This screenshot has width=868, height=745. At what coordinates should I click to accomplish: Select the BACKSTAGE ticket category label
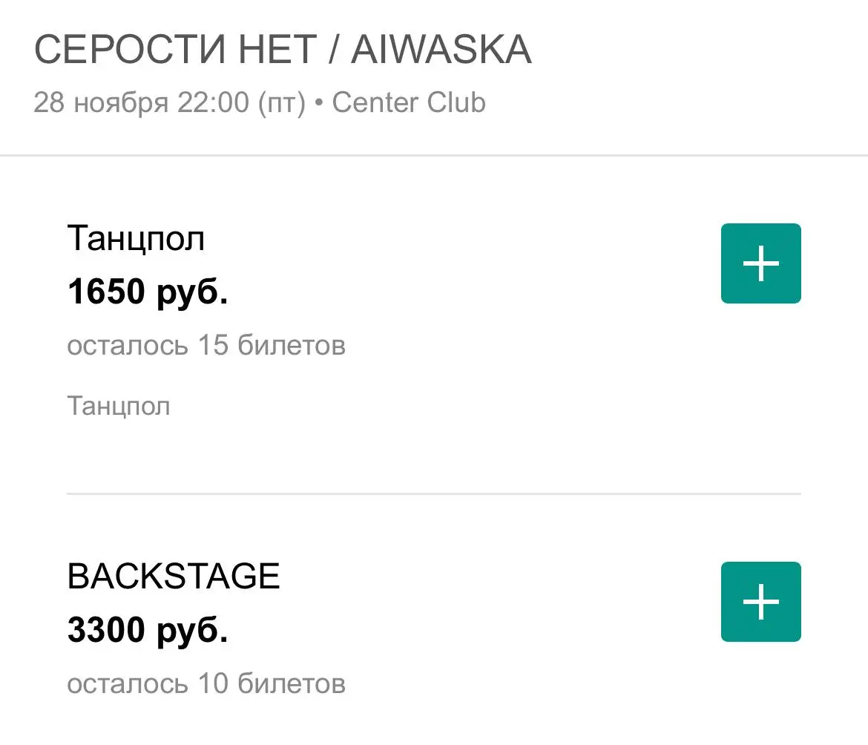coord(174,576)
